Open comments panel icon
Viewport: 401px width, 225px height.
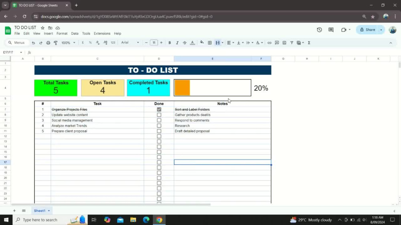[331, 30]
